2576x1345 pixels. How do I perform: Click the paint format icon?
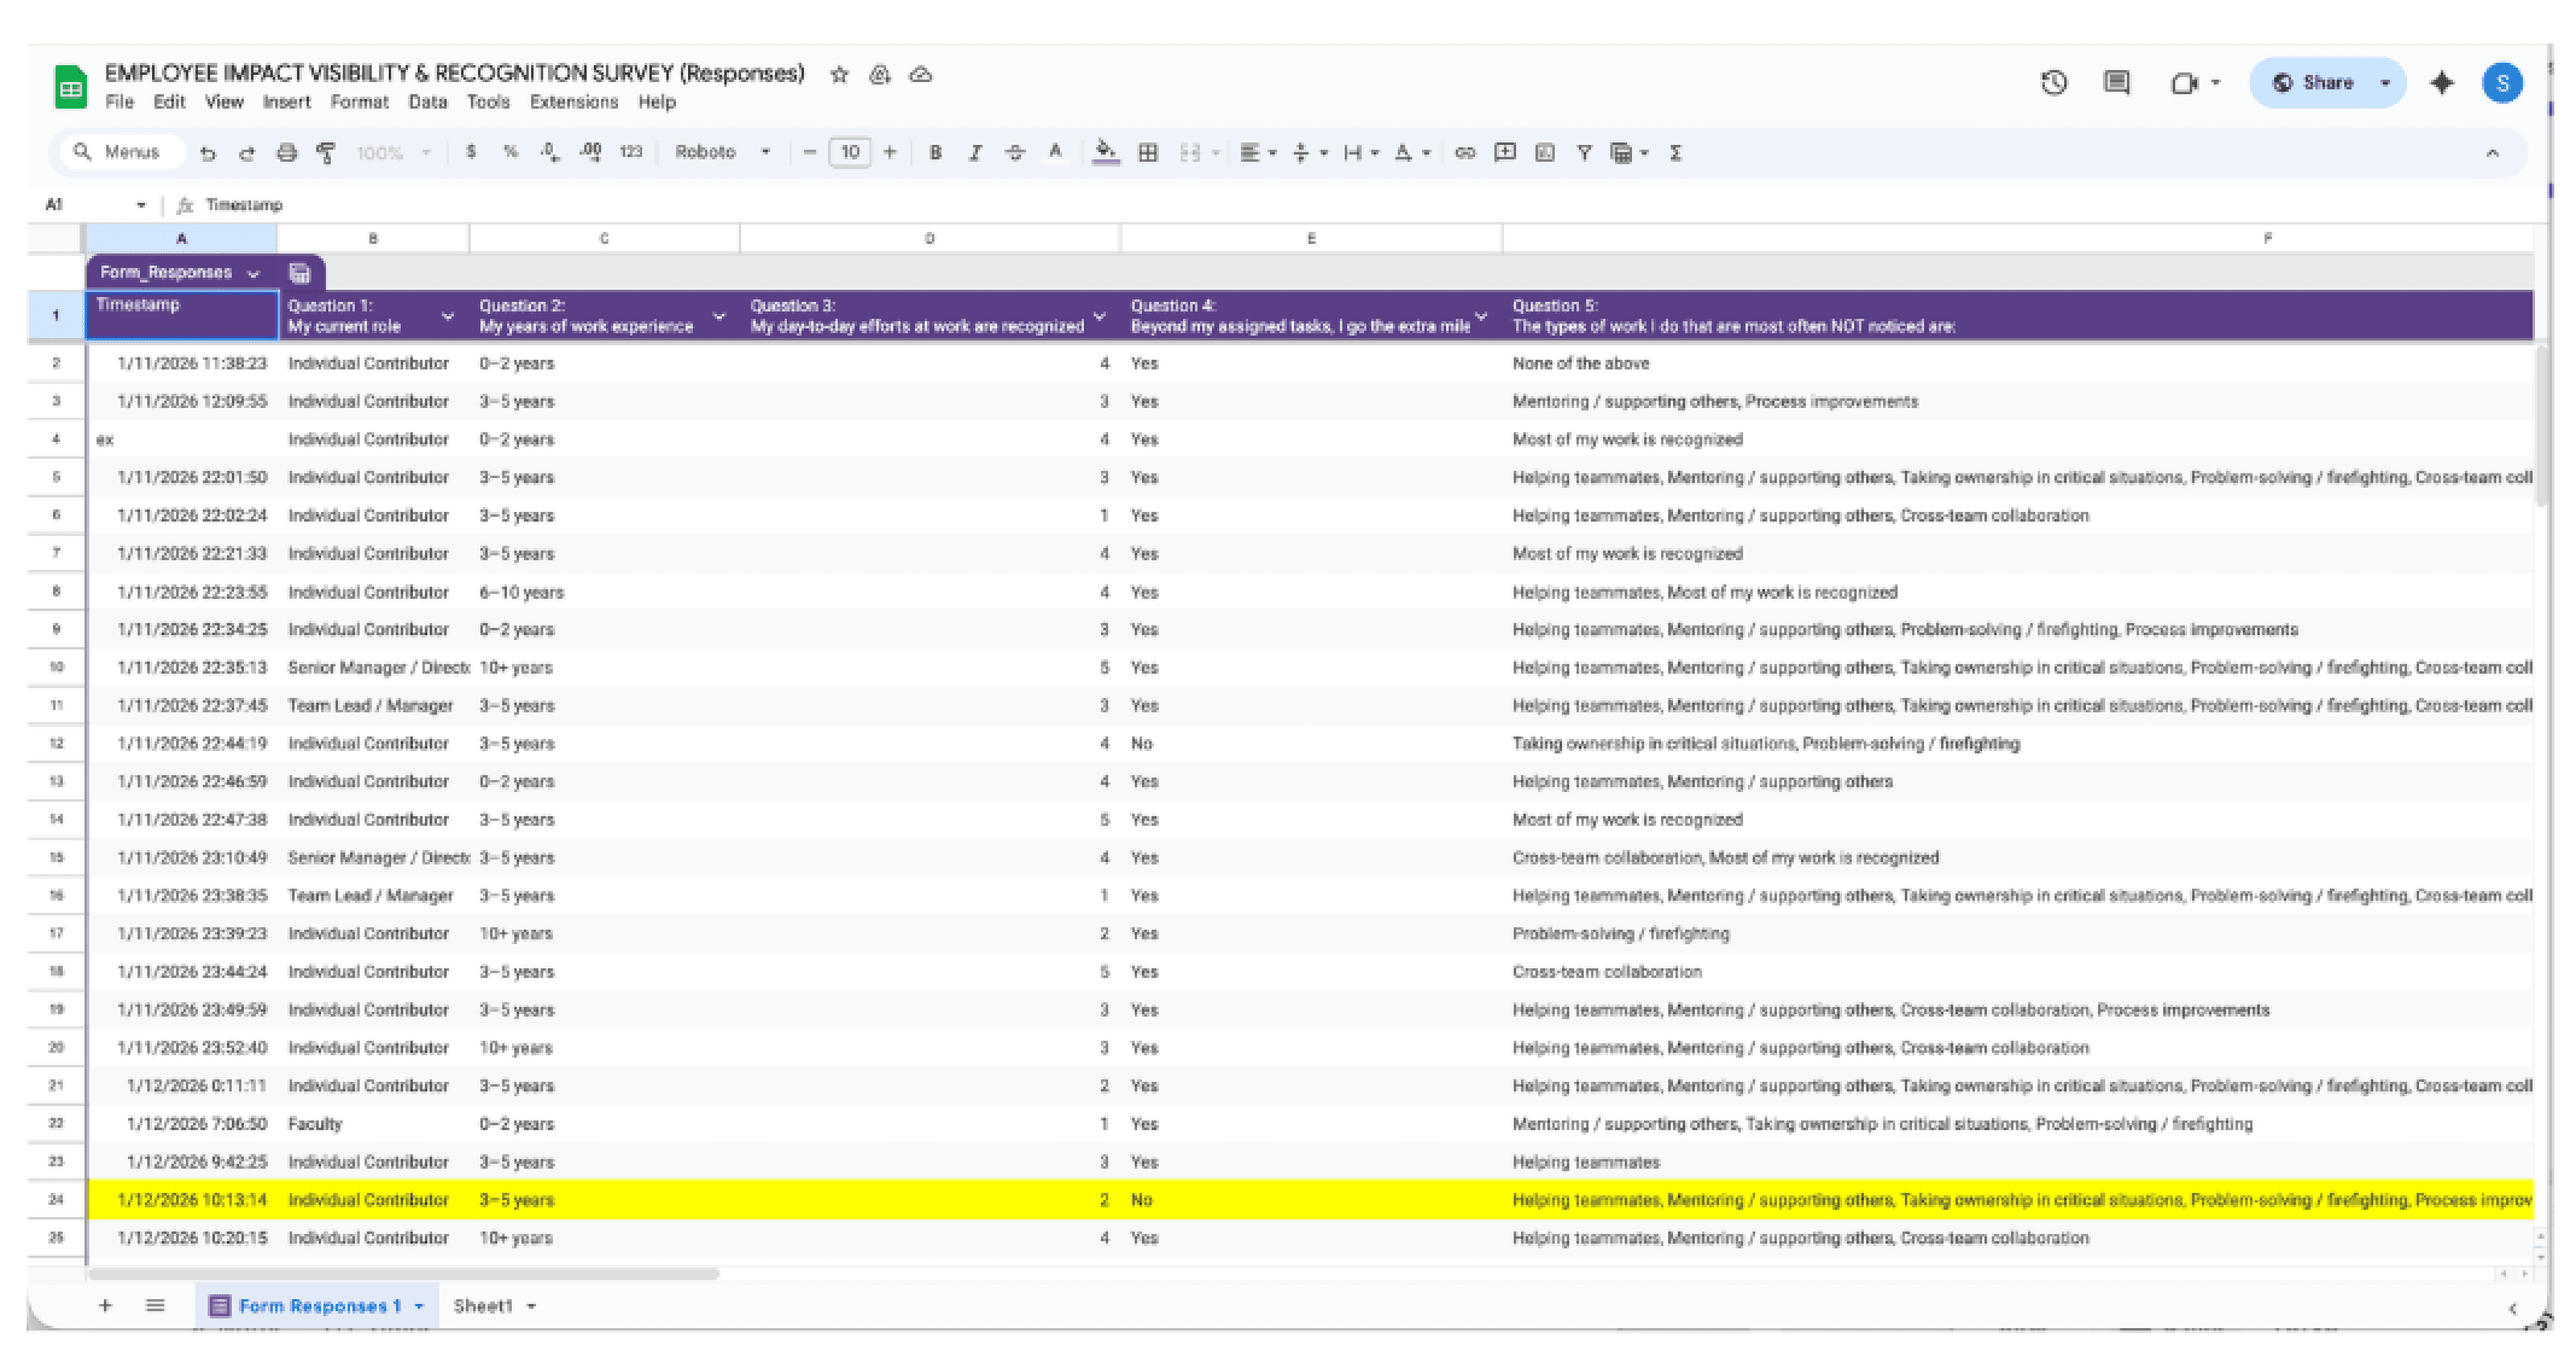pos(326,153)
